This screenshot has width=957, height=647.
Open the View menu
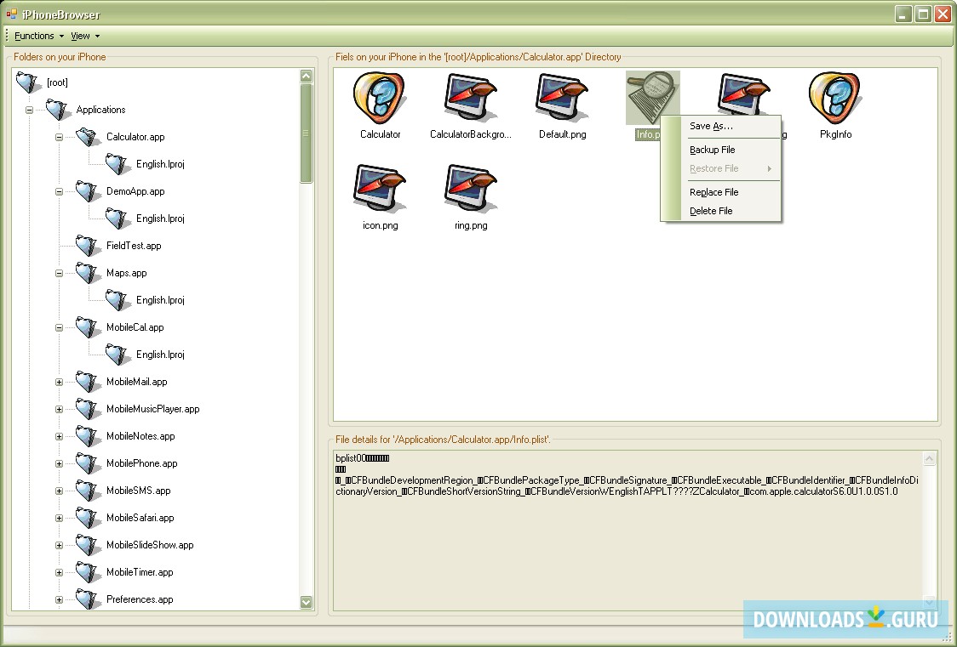85,36
